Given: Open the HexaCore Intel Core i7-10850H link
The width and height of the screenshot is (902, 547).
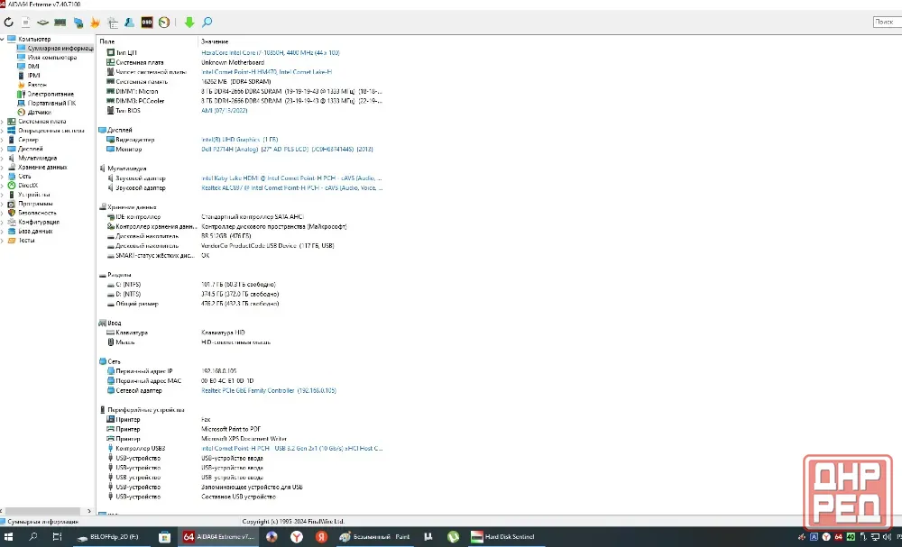Looking at the screenshot, I should coord(271,53).
